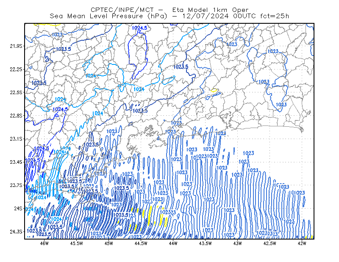Screen dimensions: 339x262
Task: Click the small yellow closed contour on land
Action: point(214,90)
